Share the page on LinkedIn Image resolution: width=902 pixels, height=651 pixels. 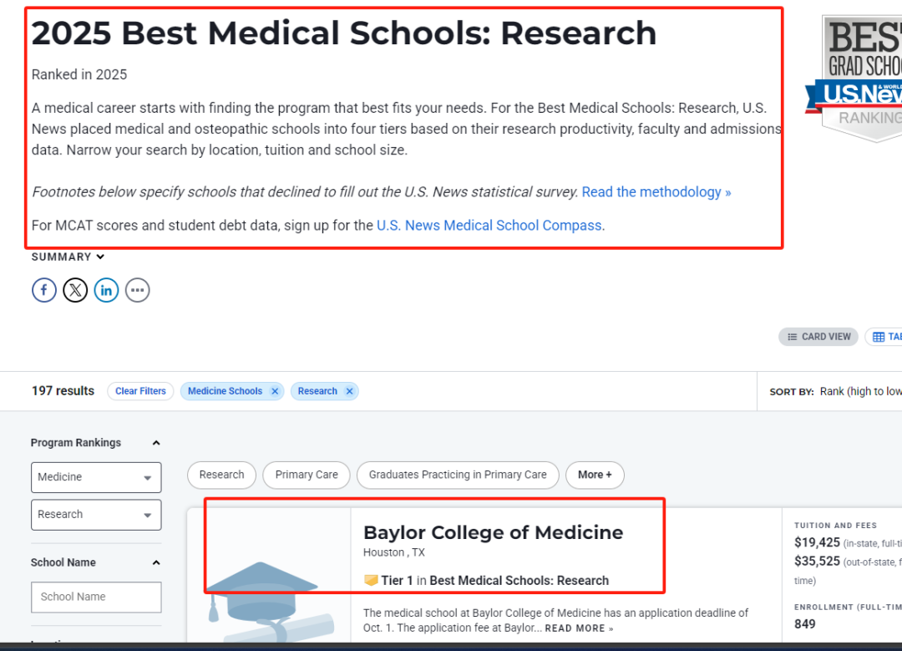(106, 290)
